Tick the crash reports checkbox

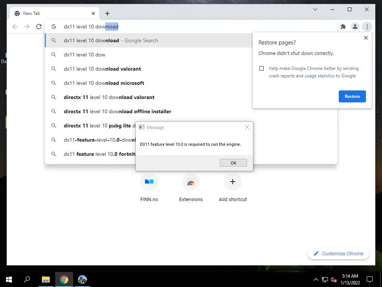click(262, 68)
